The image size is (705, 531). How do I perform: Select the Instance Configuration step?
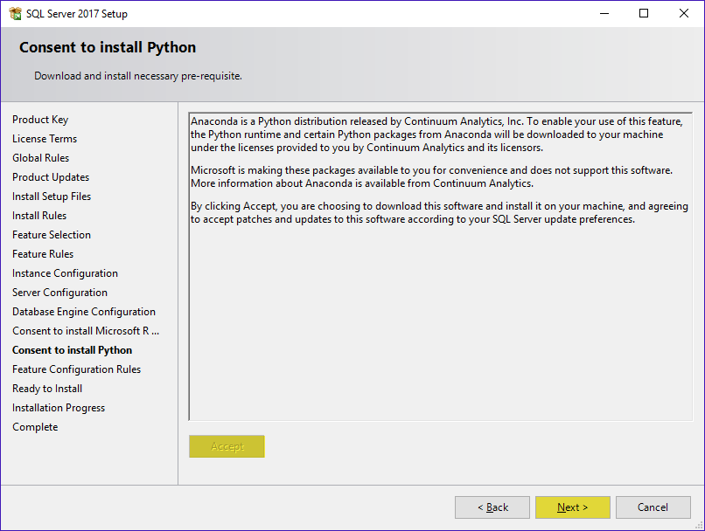click(65, 273)
